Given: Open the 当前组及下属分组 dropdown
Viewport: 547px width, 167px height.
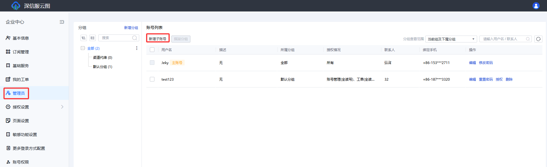Looking at the screenshot, I should pyautogui.click(x=451, y=39).
